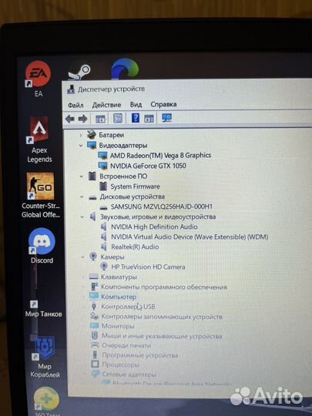Collapse Звуковые, игровые и видеоустройства arrow
312x416 pixels.
pos(82,217)
